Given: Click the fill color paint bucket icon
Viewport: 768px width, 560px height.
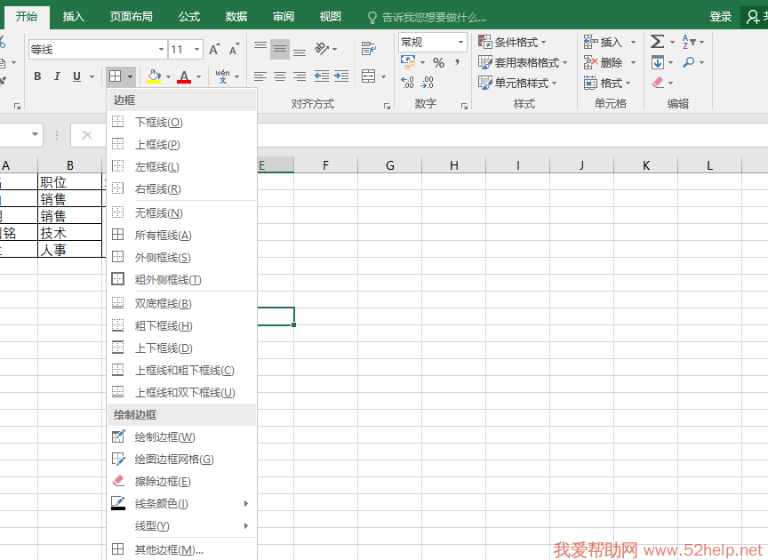Looking at the screenshot, I should coord(154,76).
